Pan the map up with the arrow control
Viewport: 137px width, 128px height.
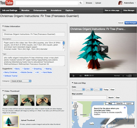(75, 104)
